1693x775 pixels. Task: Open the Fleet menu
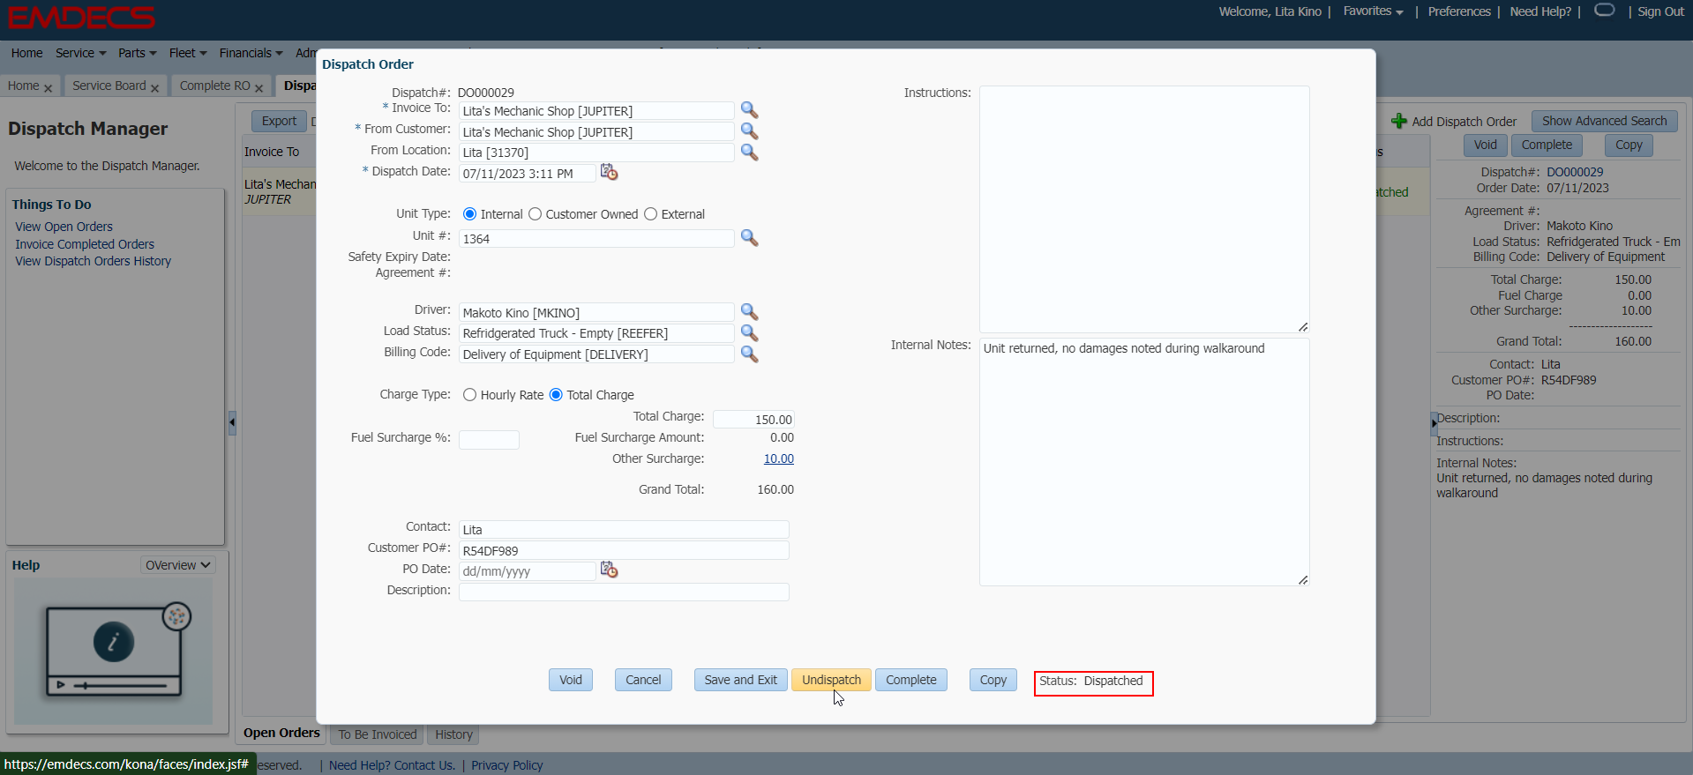click(x=188, y=53)
